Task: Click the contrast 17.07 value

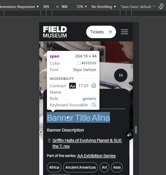Action: coord(83,86)
